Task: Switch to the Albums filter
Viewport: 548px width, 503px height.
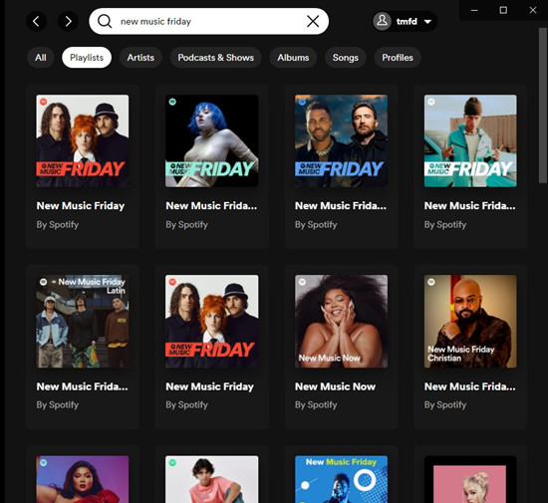Action: (x=293, y=58)
